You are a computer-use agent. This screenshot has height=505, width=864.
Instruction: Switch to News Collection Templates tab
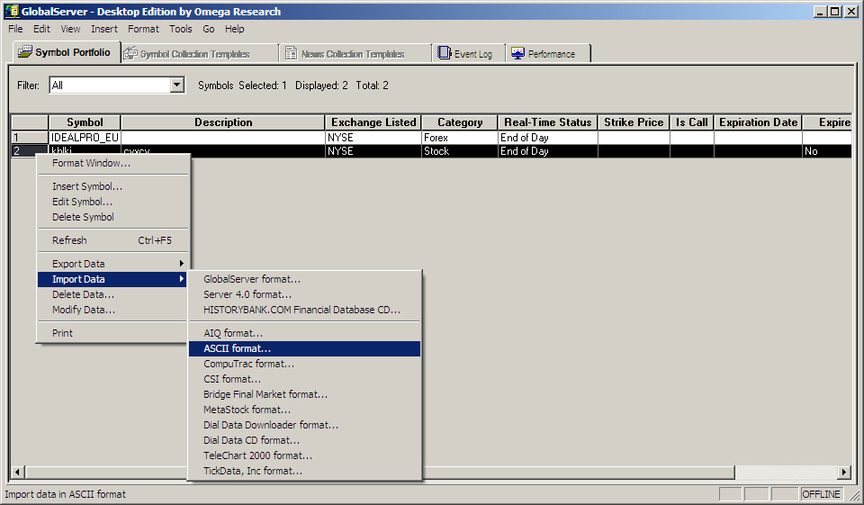(355, 54)
